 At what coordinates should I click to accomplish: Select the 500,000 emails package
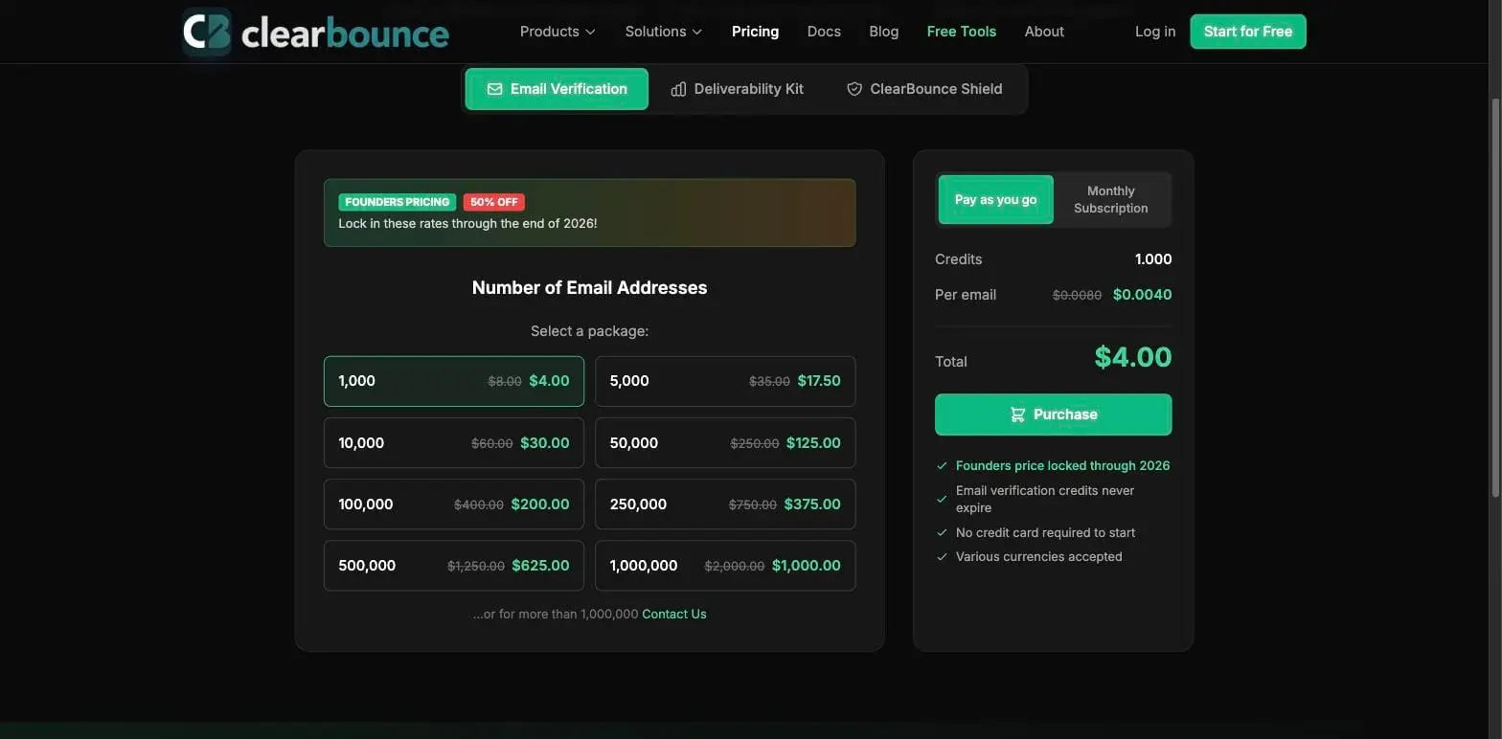(453, 566)
